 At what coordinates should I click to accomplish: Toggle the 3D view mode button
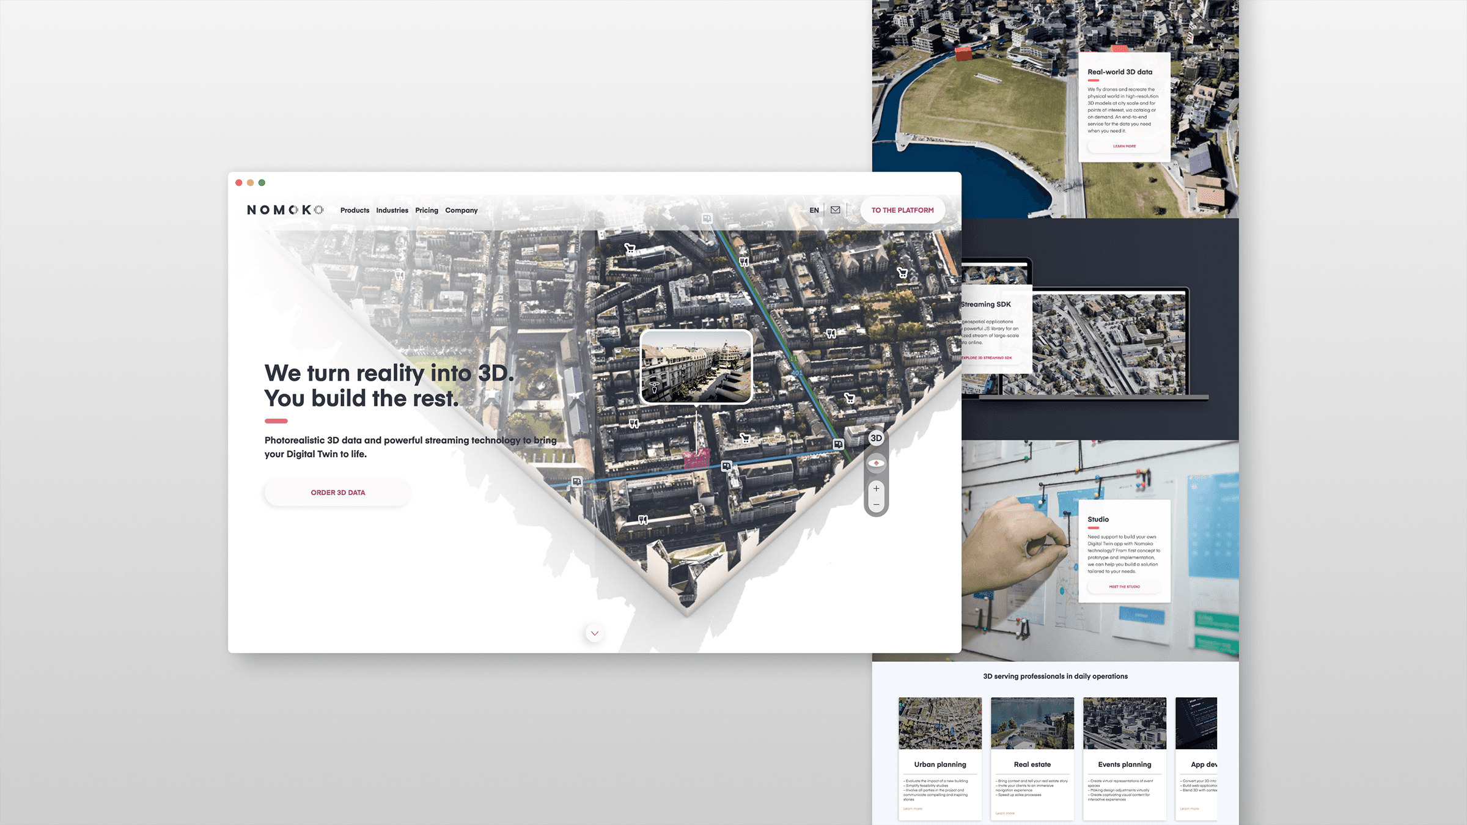tap(876, 438)
